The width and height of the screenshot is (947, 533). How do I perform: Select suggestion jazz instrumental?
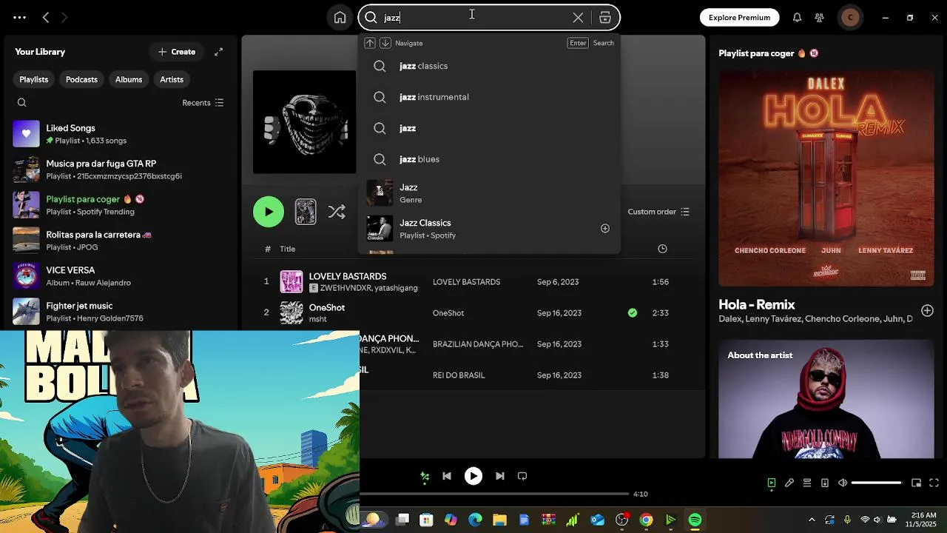[488, 97]
